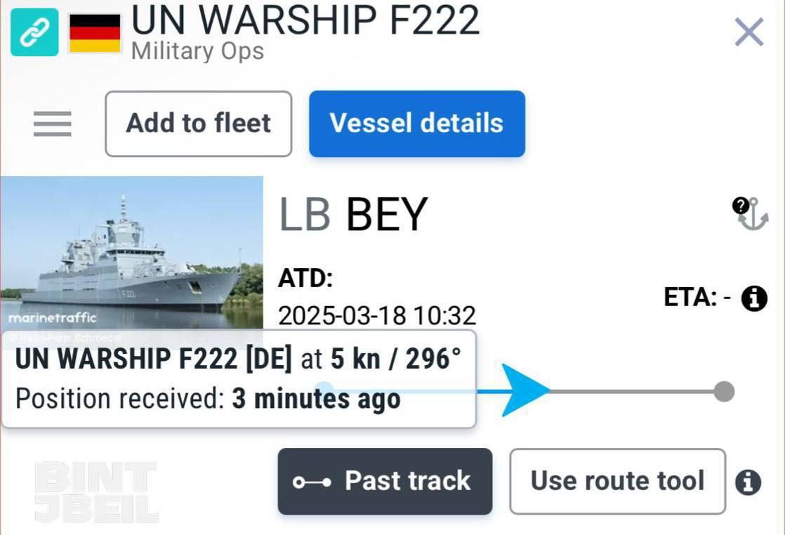Click the ATD departure time 2025-03-18 10:32

(x=377, y=315)
